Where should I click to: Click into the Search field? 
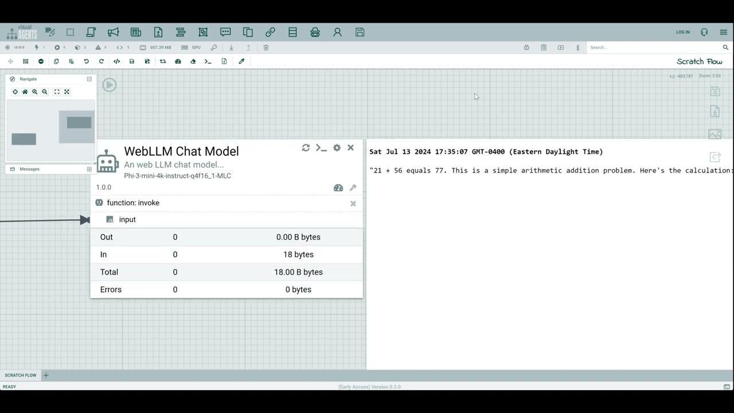(654, 48)
